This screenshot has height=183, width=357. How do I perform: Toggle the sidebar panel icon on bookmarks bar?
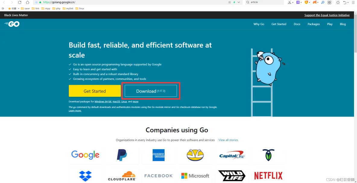pos(3,8)
